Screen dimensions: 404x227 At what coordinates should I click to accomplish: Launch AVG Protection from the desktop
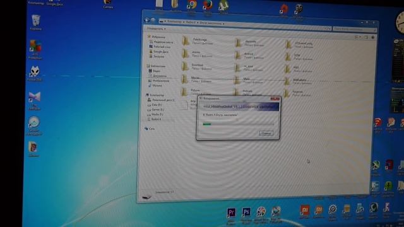[35, 49]
